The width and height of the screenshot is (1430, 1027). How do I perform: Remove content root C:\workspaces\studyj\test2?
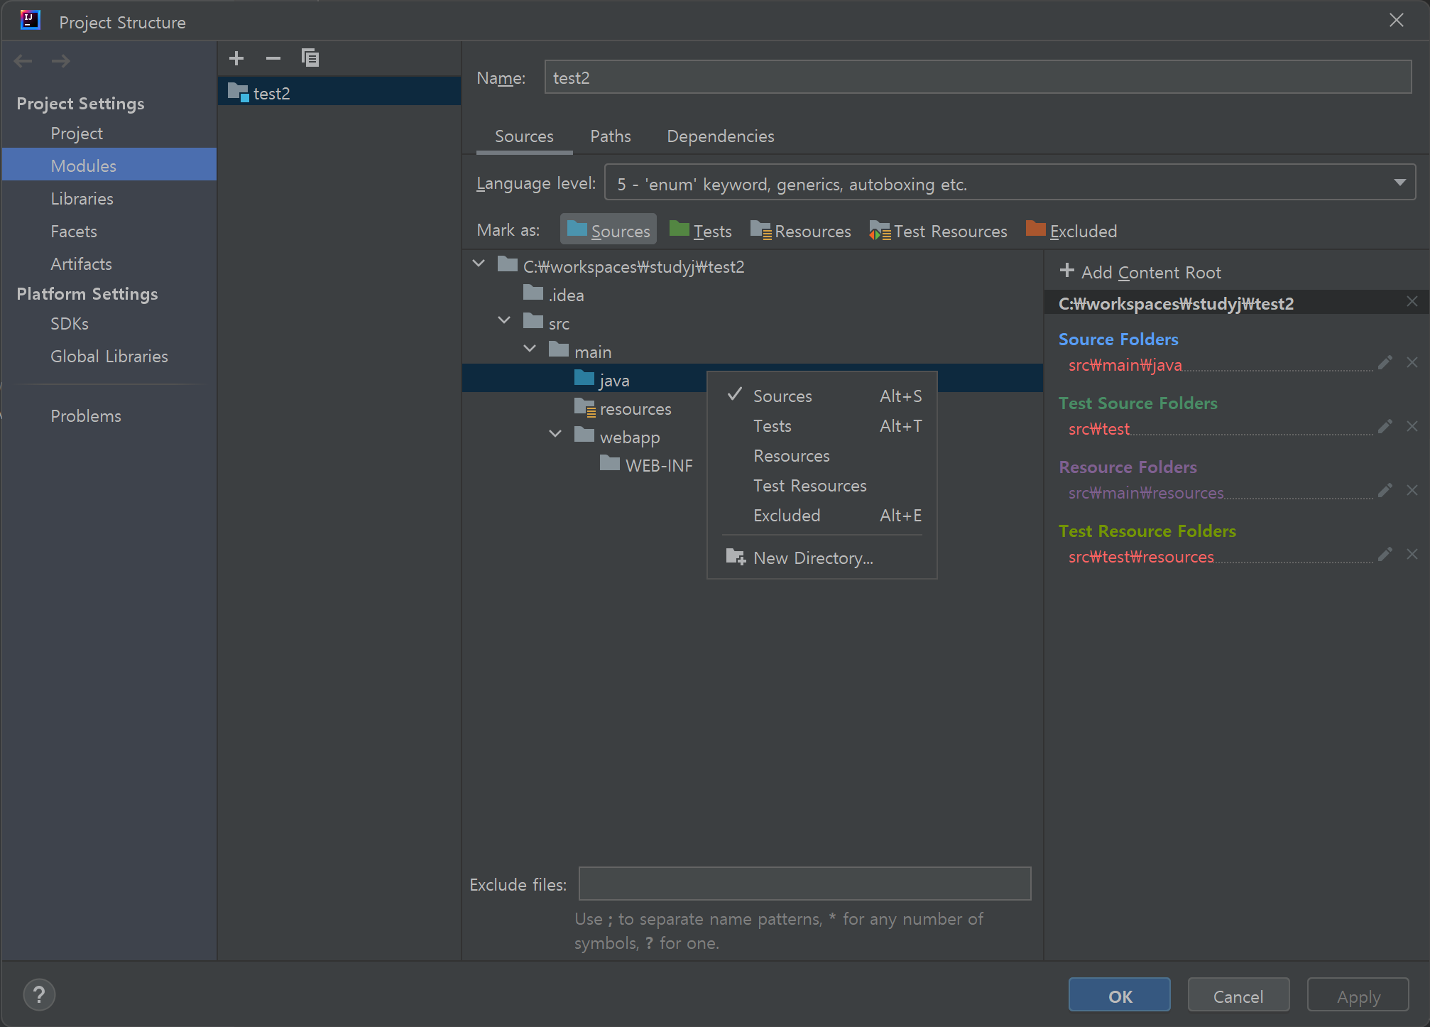click(1412, 302)
